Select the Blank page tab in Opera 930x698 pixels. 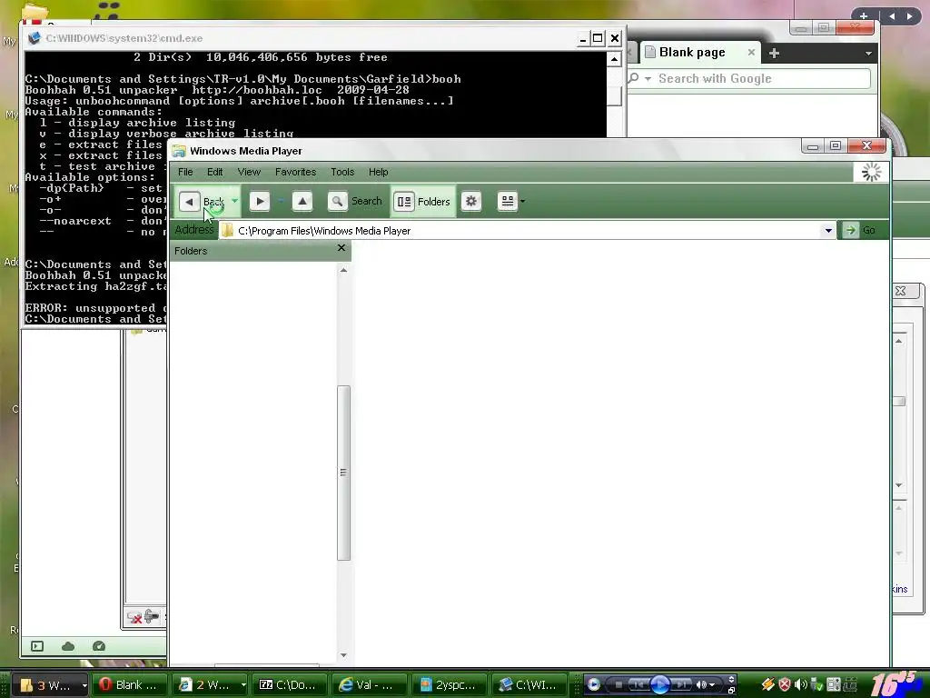coord(691,53)
